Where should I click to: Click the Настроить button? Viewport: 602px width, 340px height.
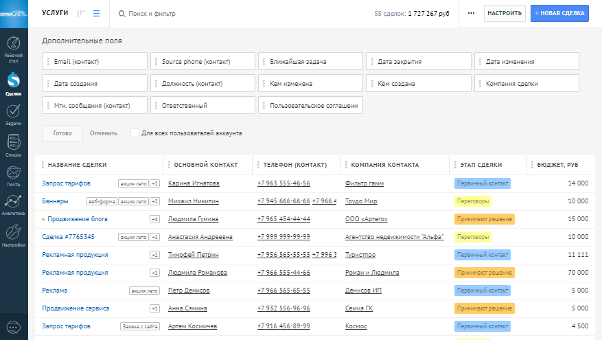coord(505,13)
